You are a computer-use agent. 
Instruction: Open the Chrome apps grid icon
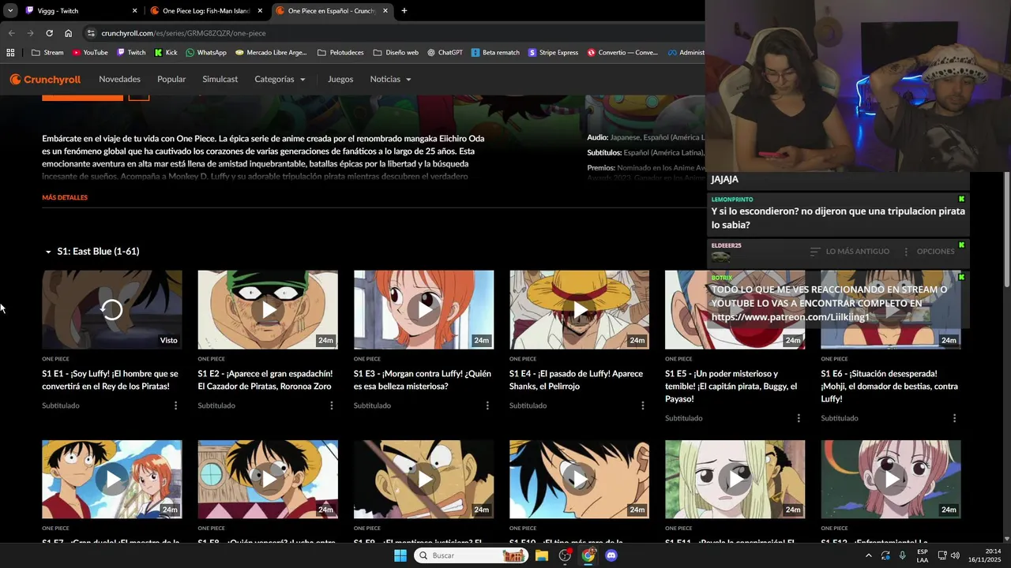click(10, 53)
